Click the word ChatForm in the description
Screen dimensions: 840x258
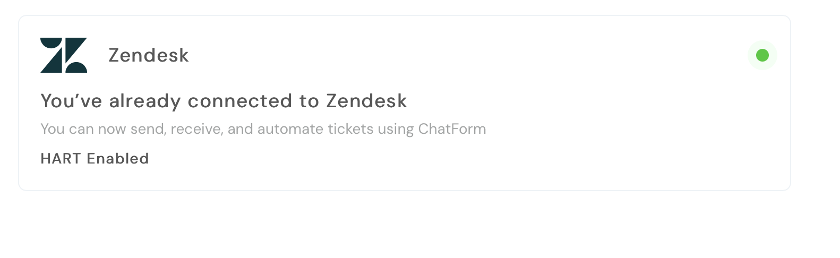point(452,129)
